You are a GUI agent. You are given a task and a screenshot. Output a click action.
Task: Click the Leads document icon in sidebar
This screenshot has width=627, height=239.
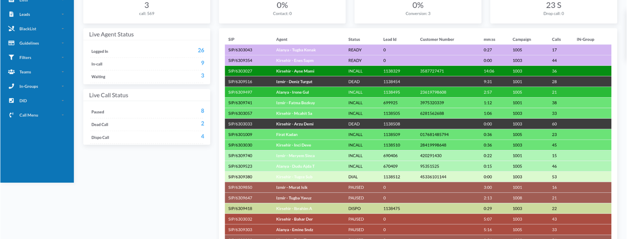tap(11, 14)
